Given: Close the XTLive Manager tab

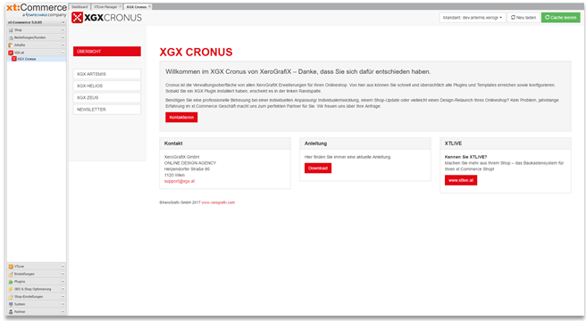Looking at the screenshot, I should point(120,7).
